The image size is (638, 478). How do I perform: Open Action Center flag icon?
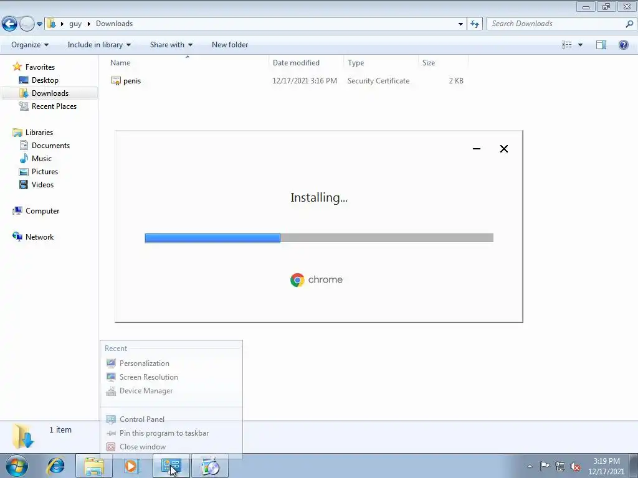(545, 466)
